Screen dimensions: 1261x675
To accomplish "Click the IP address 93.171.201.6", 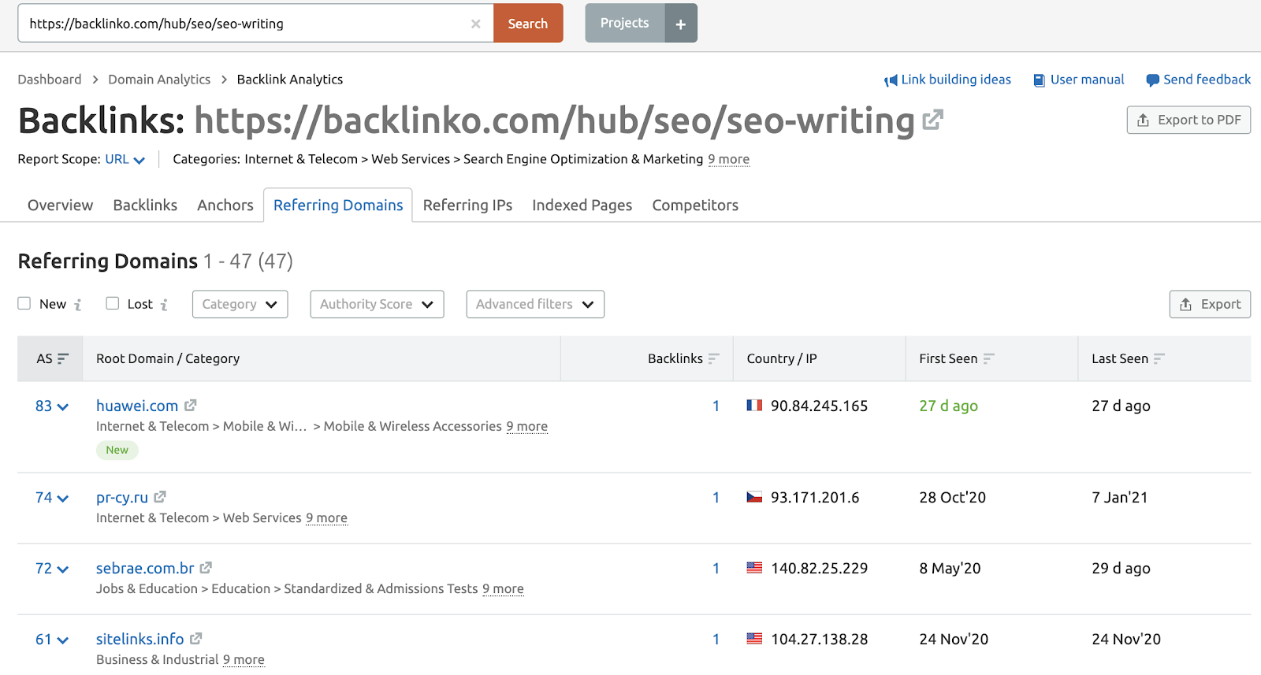I will [x=815, y=497].
